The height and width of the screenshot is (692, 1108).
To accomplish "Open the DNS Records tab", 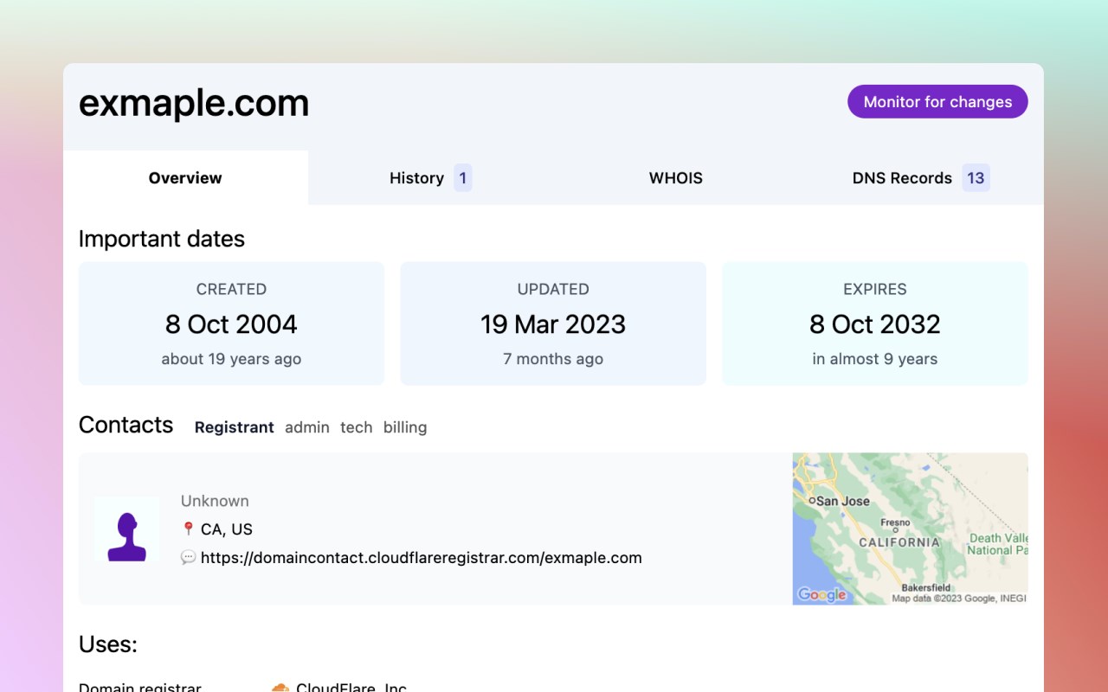I will (902, 178).
